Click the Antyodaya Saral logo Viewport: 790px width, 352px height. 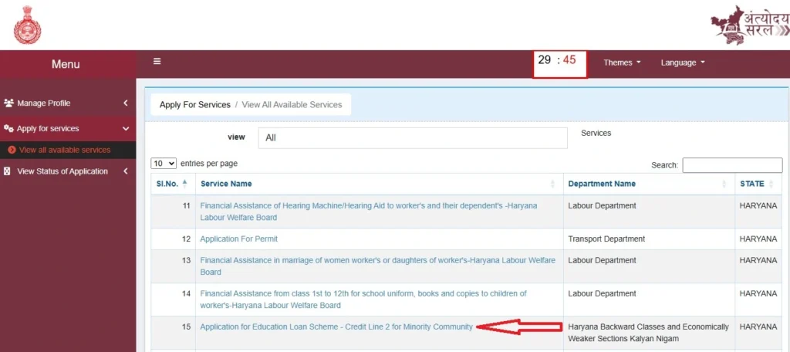click(x=750, y=25)
